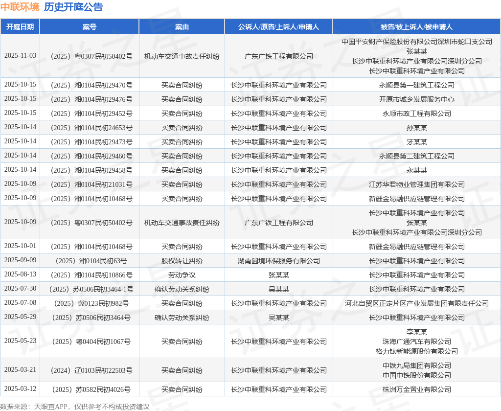Select the date 2025-07-08

point(20,303)
